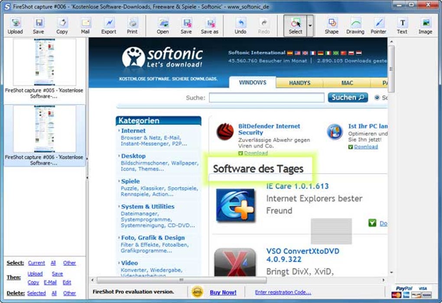Click Enter registration Code link

click(283, 292)
